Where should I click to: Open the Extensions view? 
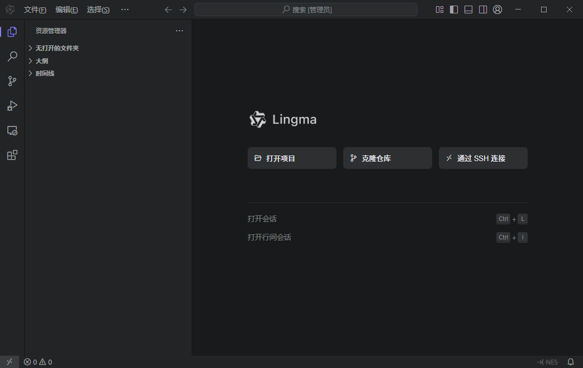[x=12, y=155]
